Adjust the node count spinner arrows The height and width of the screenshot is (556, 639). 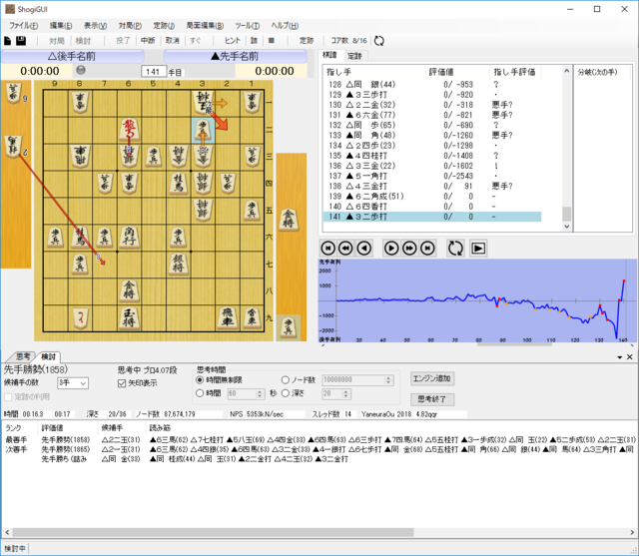coord(388,380)
